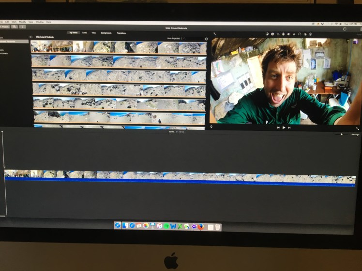
Task: Open the speed speedometer tool
Action: [x=300, y=34]
